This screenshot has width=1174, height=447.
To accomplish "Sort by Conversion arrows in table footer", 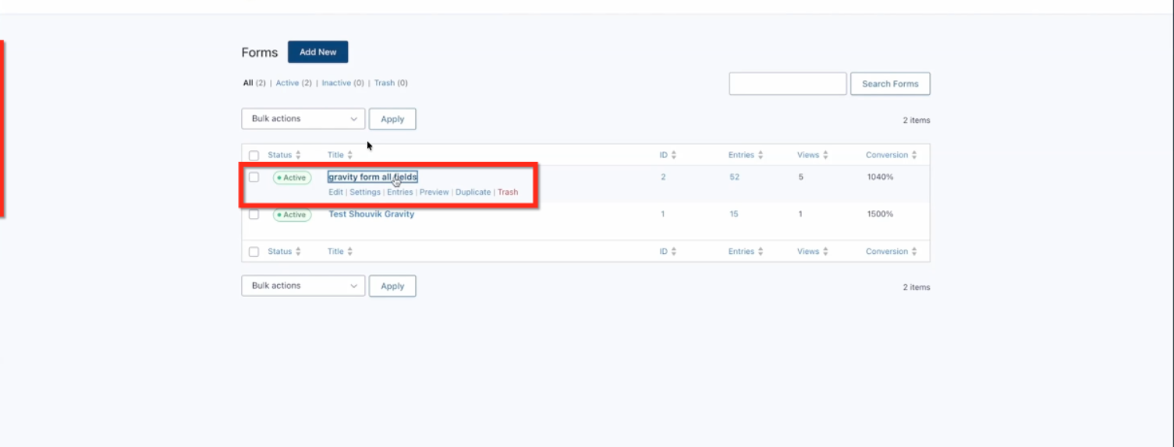I will (914, 252).
